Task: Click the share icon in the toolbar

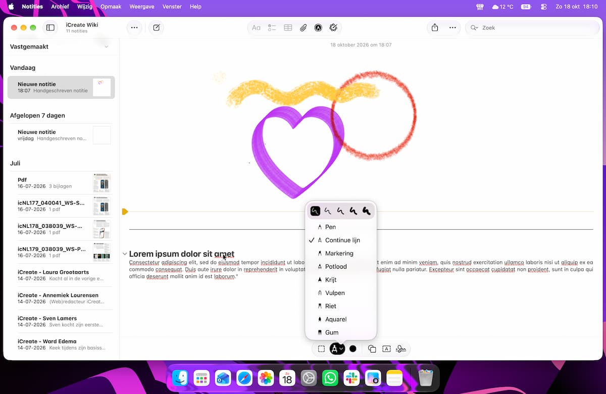Action: click(435, 28)
